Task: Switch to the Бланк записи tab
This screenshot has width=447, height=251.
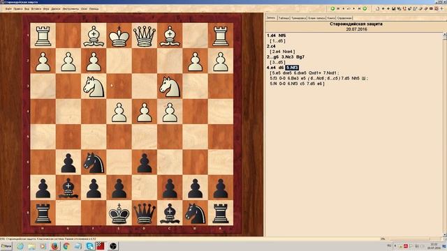Action: tap(316, 18)
